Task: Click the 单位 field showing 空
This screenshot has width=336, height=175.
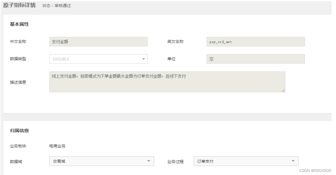Action: click(x=256, y=59)
